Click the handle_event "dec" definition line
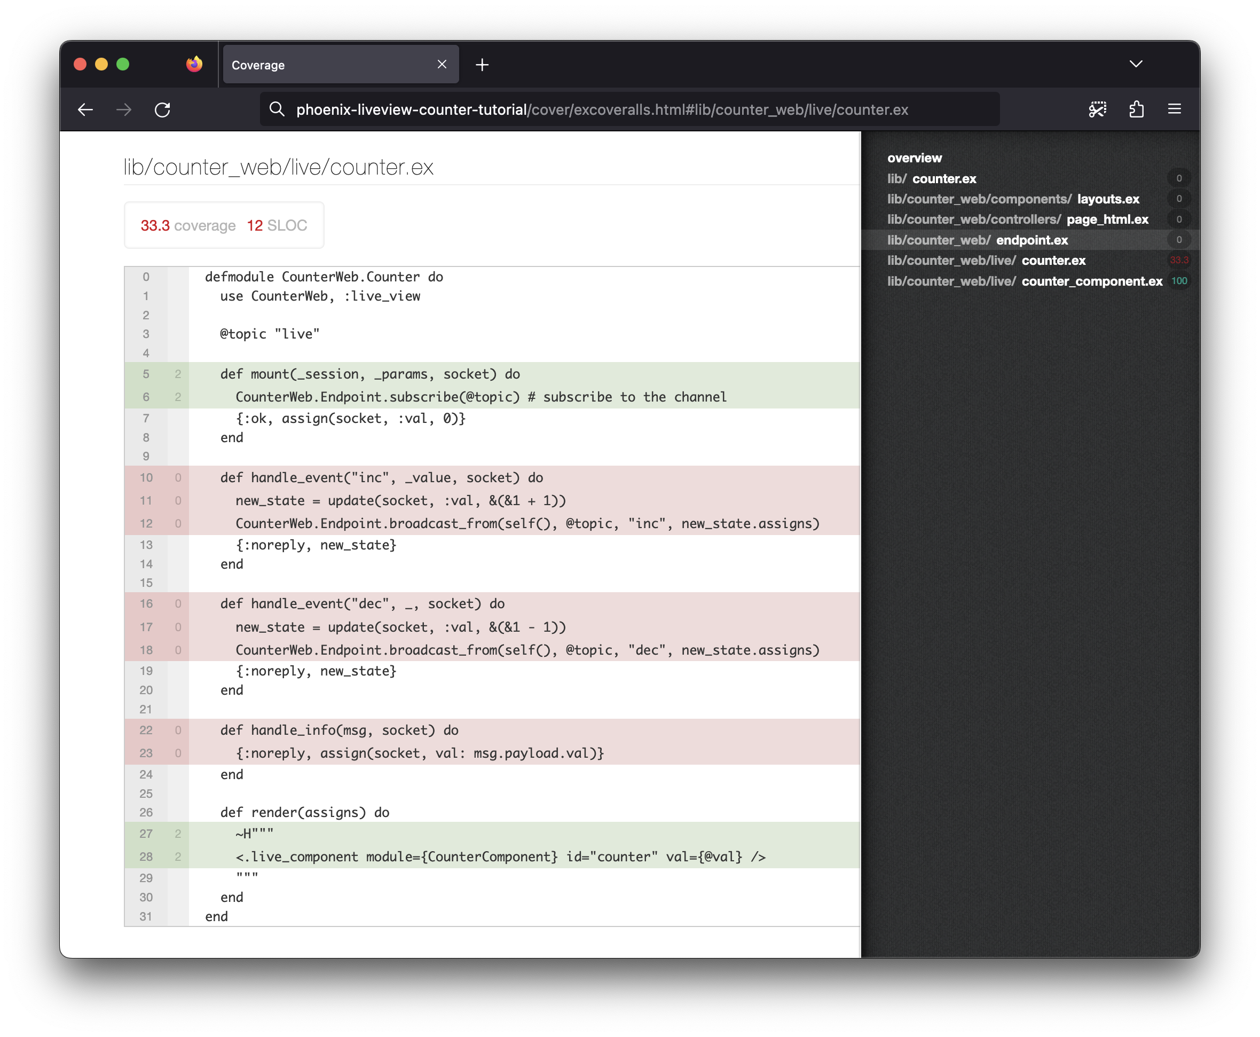Screen dimensions: 1260x1037 coord(363,603)
